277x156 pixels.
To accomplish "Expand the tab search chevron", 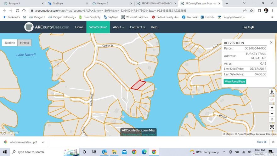I will (x=244, y=3).
